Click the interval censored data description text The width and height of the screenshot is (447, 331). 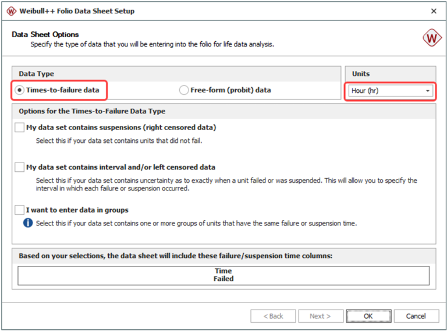pos(226,184)
